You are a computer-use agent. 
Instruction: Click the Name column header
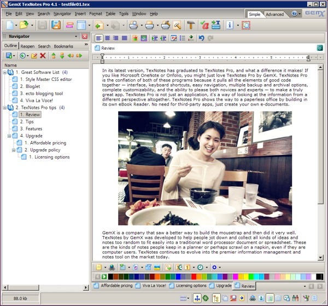pos(45,65)
